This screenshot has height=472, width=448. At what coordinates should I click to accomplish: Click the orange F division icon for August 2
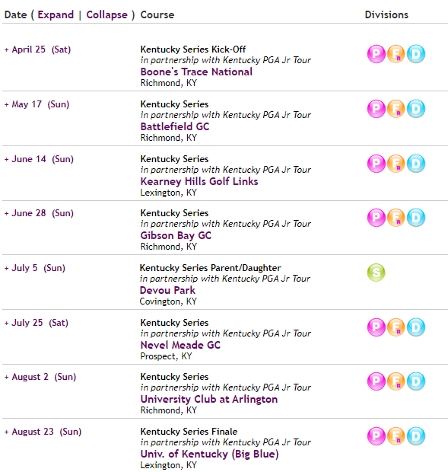pyautogui.click(x=396, y=381)
